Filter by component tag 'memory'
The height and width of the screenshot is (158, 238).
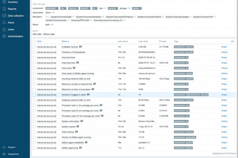click(x=73, y=8)
